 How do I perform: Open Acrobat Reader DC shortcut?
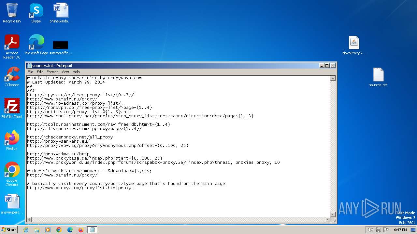pyautogui.click(x=12, y=46)
